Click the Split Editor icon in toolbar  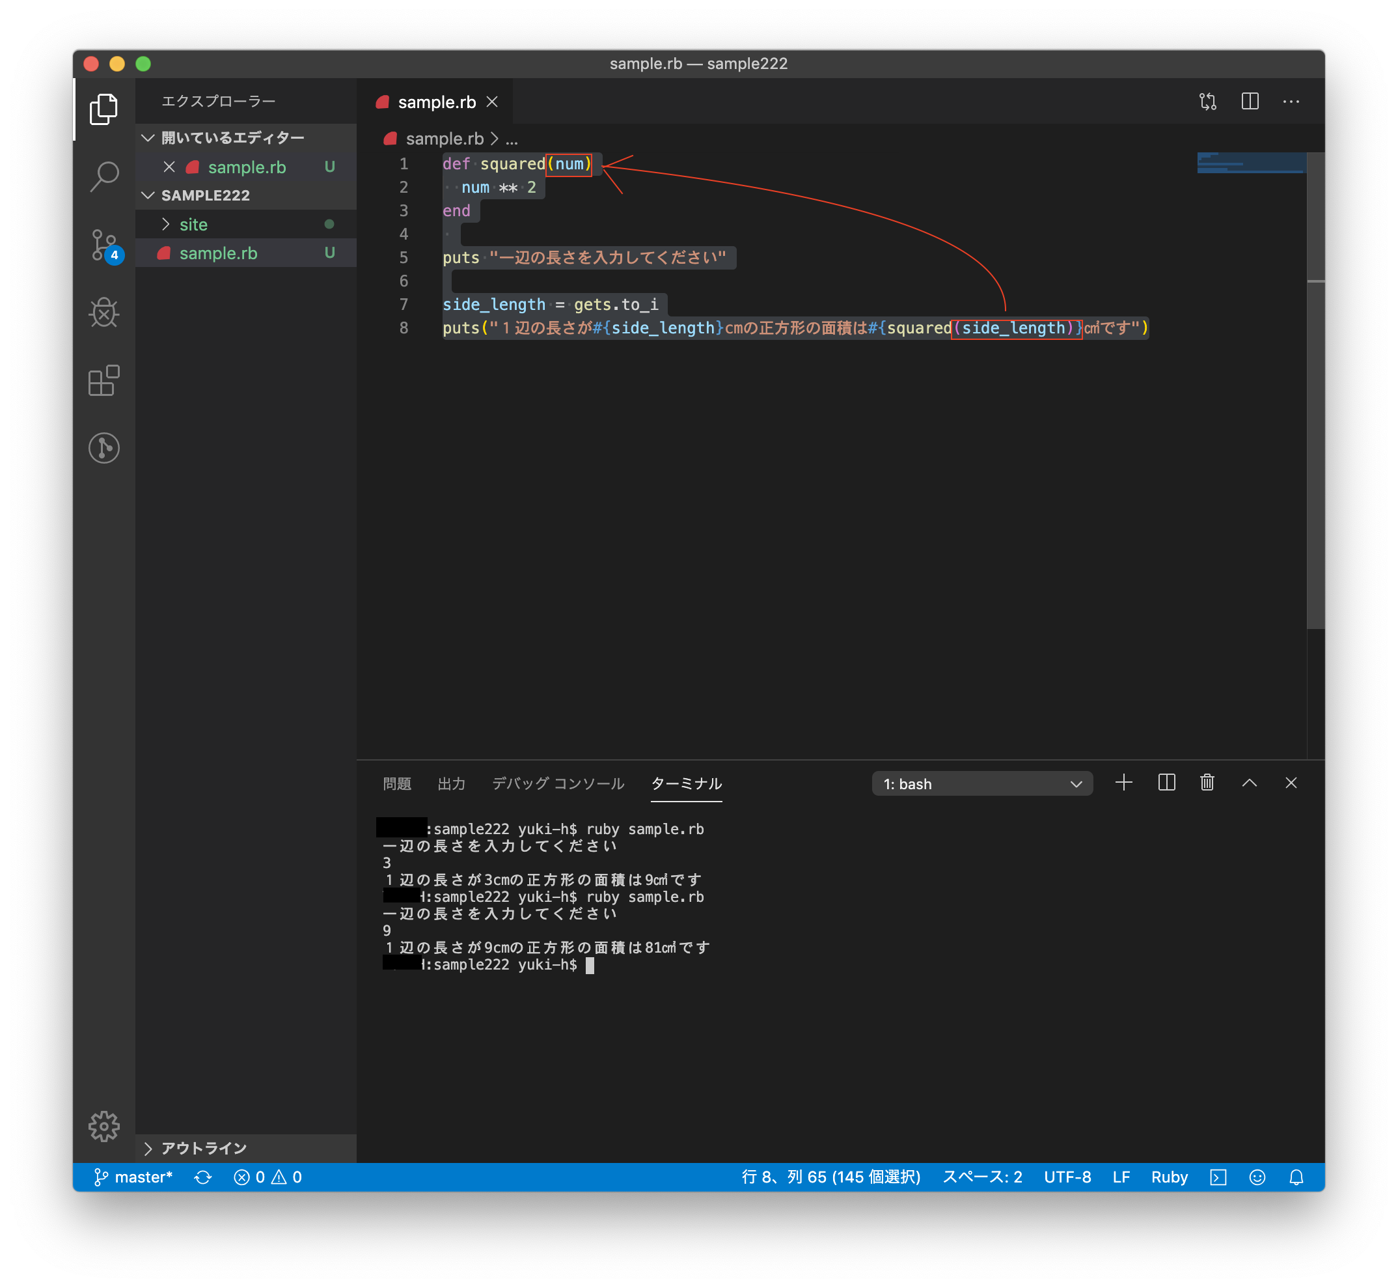[x=1250, y=101]
